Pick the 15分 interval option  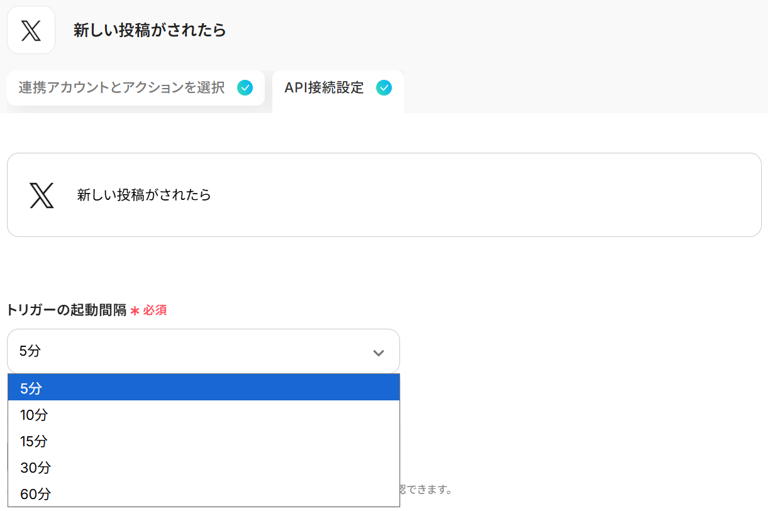[34, 441]
